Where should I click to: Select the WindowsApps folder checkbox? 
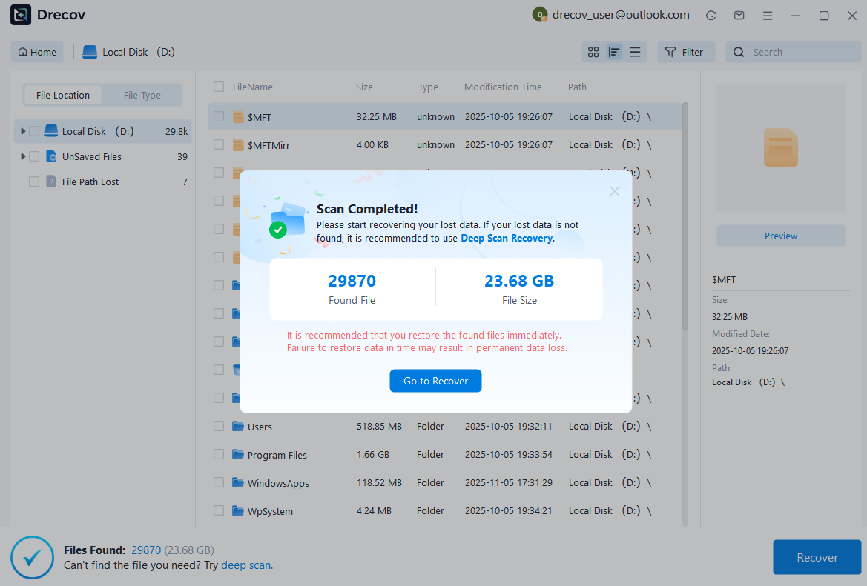tap(219, 482)
